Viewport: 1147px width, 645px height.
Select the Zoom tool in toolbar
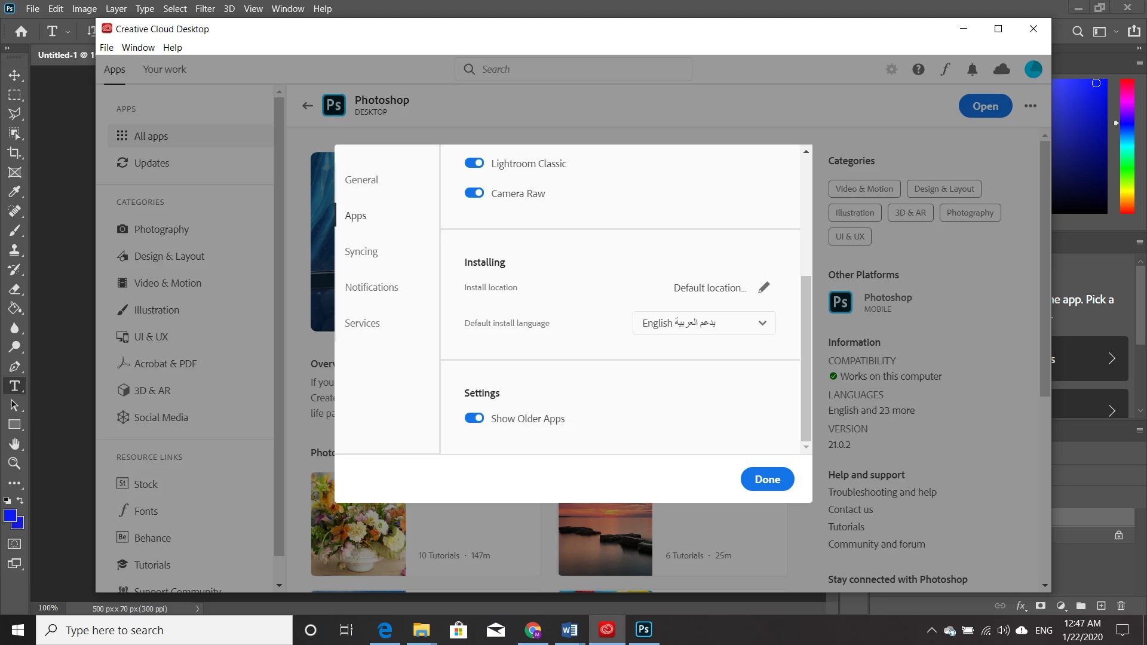14,463
